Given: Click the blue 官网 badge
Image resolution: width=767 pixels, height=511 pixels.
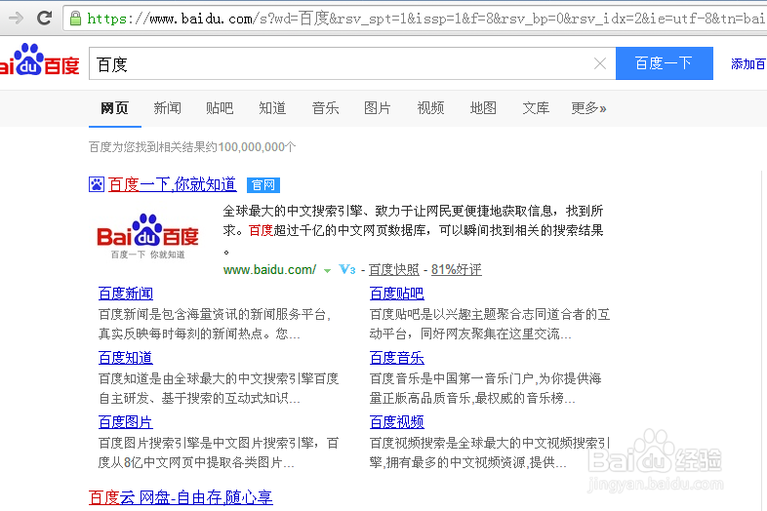Looking at the screenshot, I should click(263, 185).
